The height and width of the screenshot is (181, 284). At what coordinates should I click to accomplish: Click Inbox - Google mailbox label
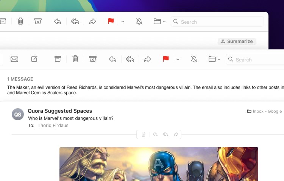(x=264, y=111)
